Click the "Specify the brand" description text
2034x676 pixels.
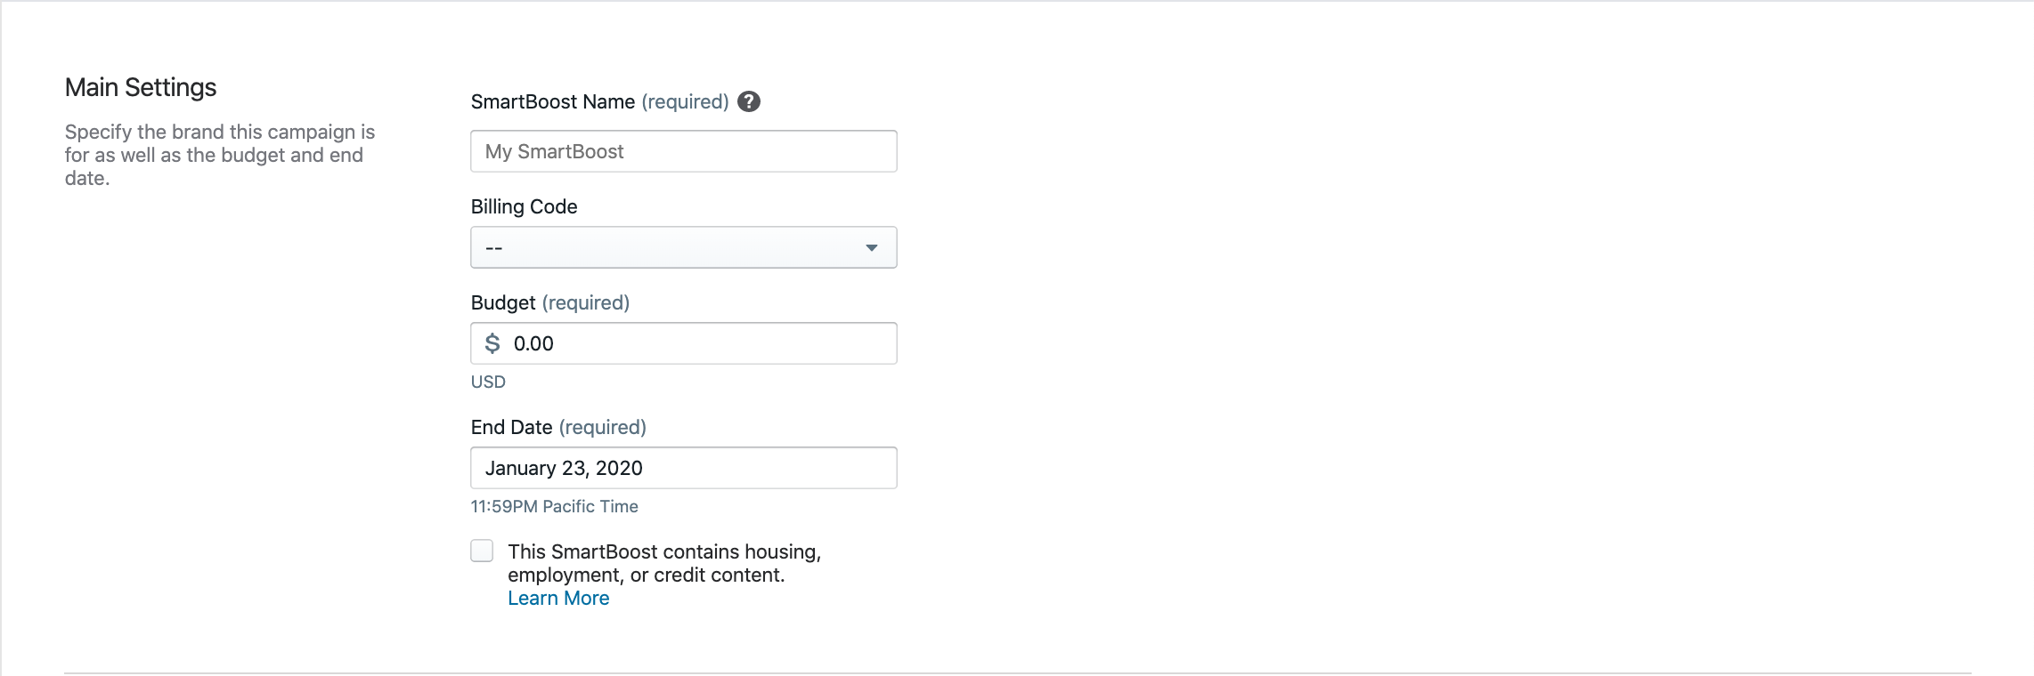pyautogui.click(x=220, y=155)
